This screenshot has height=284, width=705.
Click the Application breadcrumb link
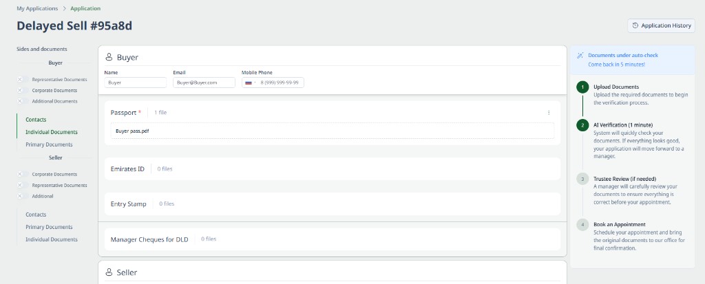pyautogui.click(x=85, y=8)
